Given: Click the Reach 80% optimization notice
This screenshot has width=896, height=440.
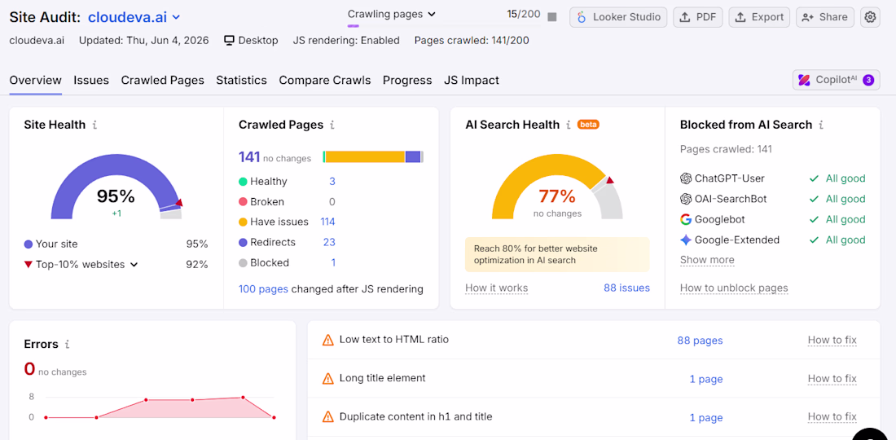Looking at the screenshot, I should (x=557, y=254).
